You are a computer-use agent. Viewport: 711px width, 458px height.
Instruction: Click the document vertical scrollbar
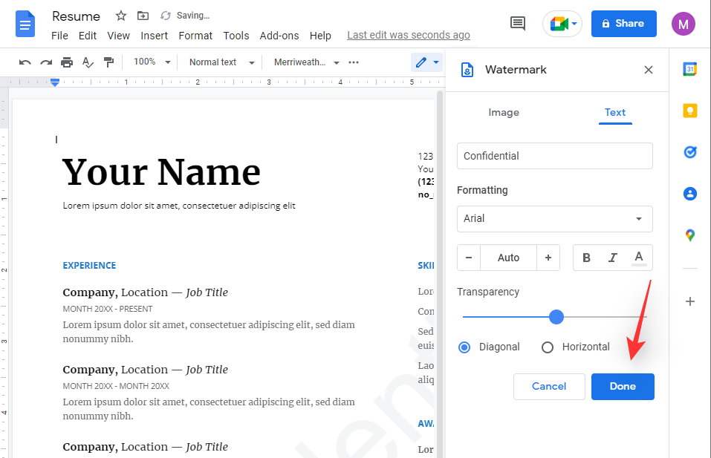439,274
